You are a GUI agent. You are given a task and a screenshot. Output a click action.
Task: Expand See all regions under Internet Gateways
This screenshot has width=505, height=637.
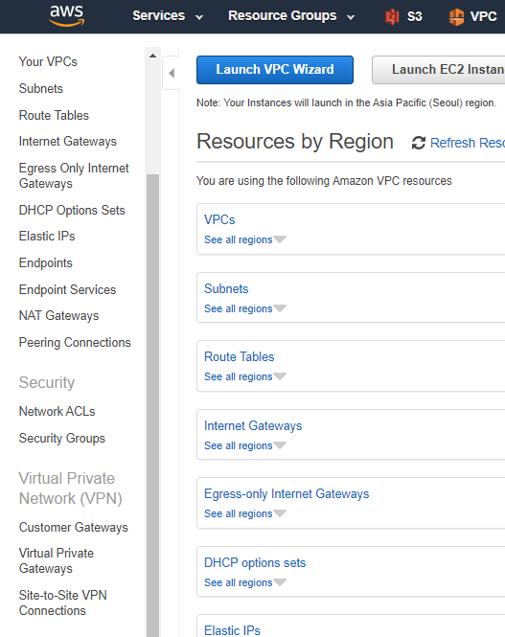(x=245, y=445)
